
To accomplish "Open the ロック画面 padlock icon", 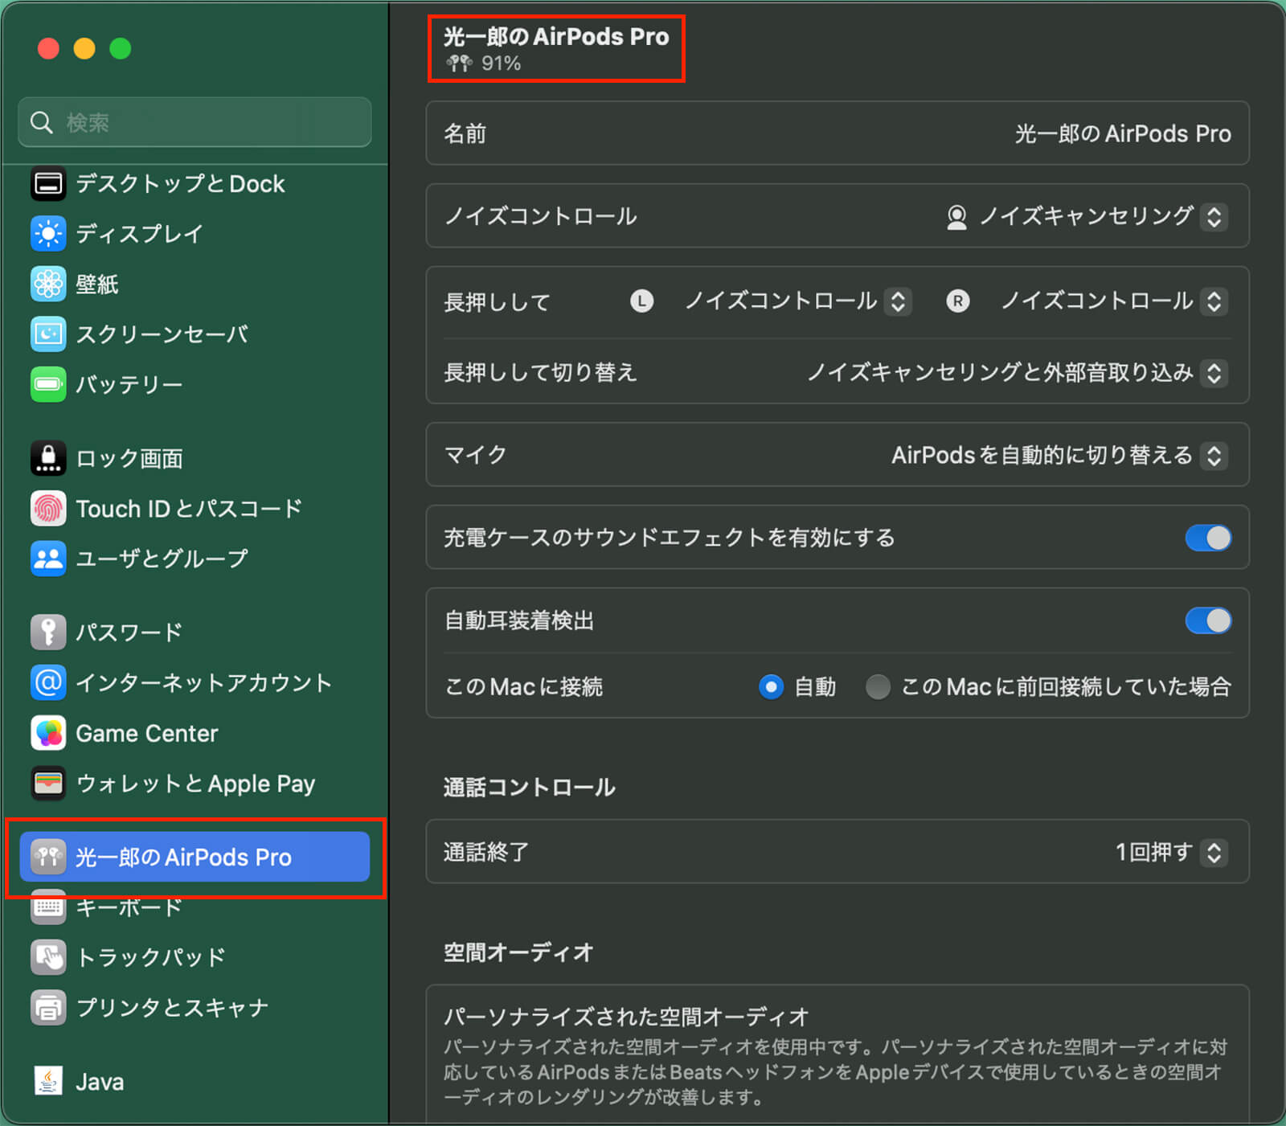I will tap(48, 458).
